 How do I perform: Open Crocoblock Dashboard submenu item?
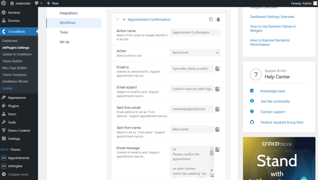tap(10, 41)
